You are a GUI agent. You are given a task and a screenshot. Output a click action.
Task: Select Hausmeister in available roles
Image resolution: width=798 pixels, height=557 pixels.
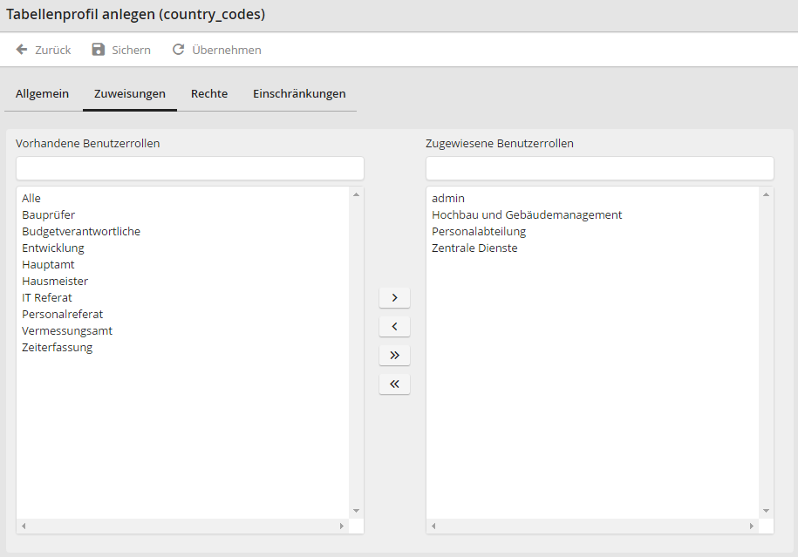[55, 282]
